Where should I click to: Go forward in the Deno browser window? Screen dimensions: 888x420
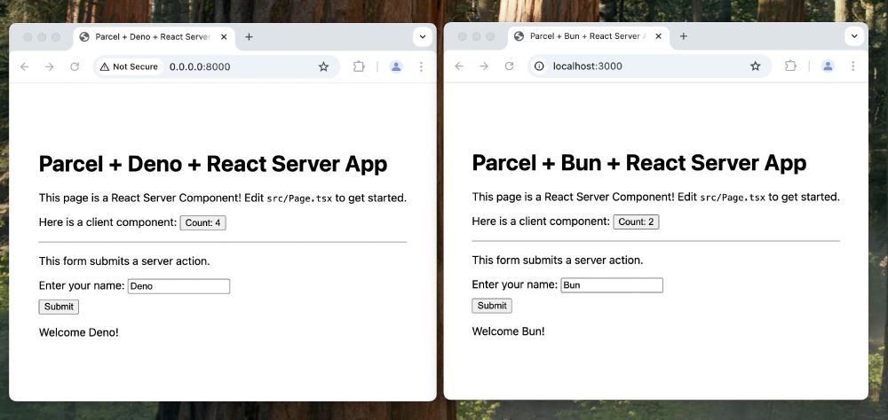pos(49,66)
